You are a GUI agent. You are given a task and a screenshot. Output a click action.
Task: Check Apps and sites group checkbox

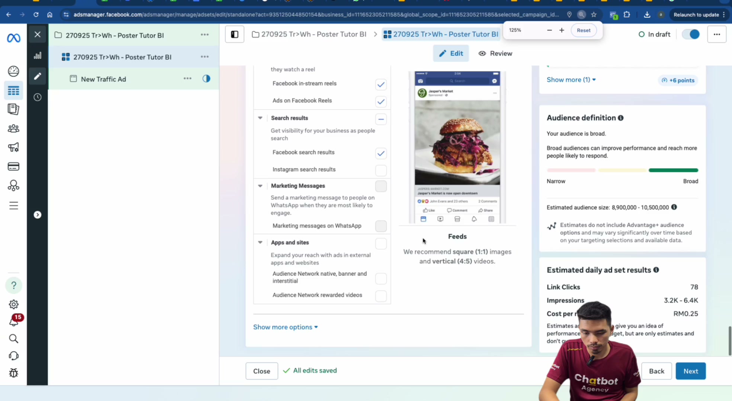[x=381, y=244]
